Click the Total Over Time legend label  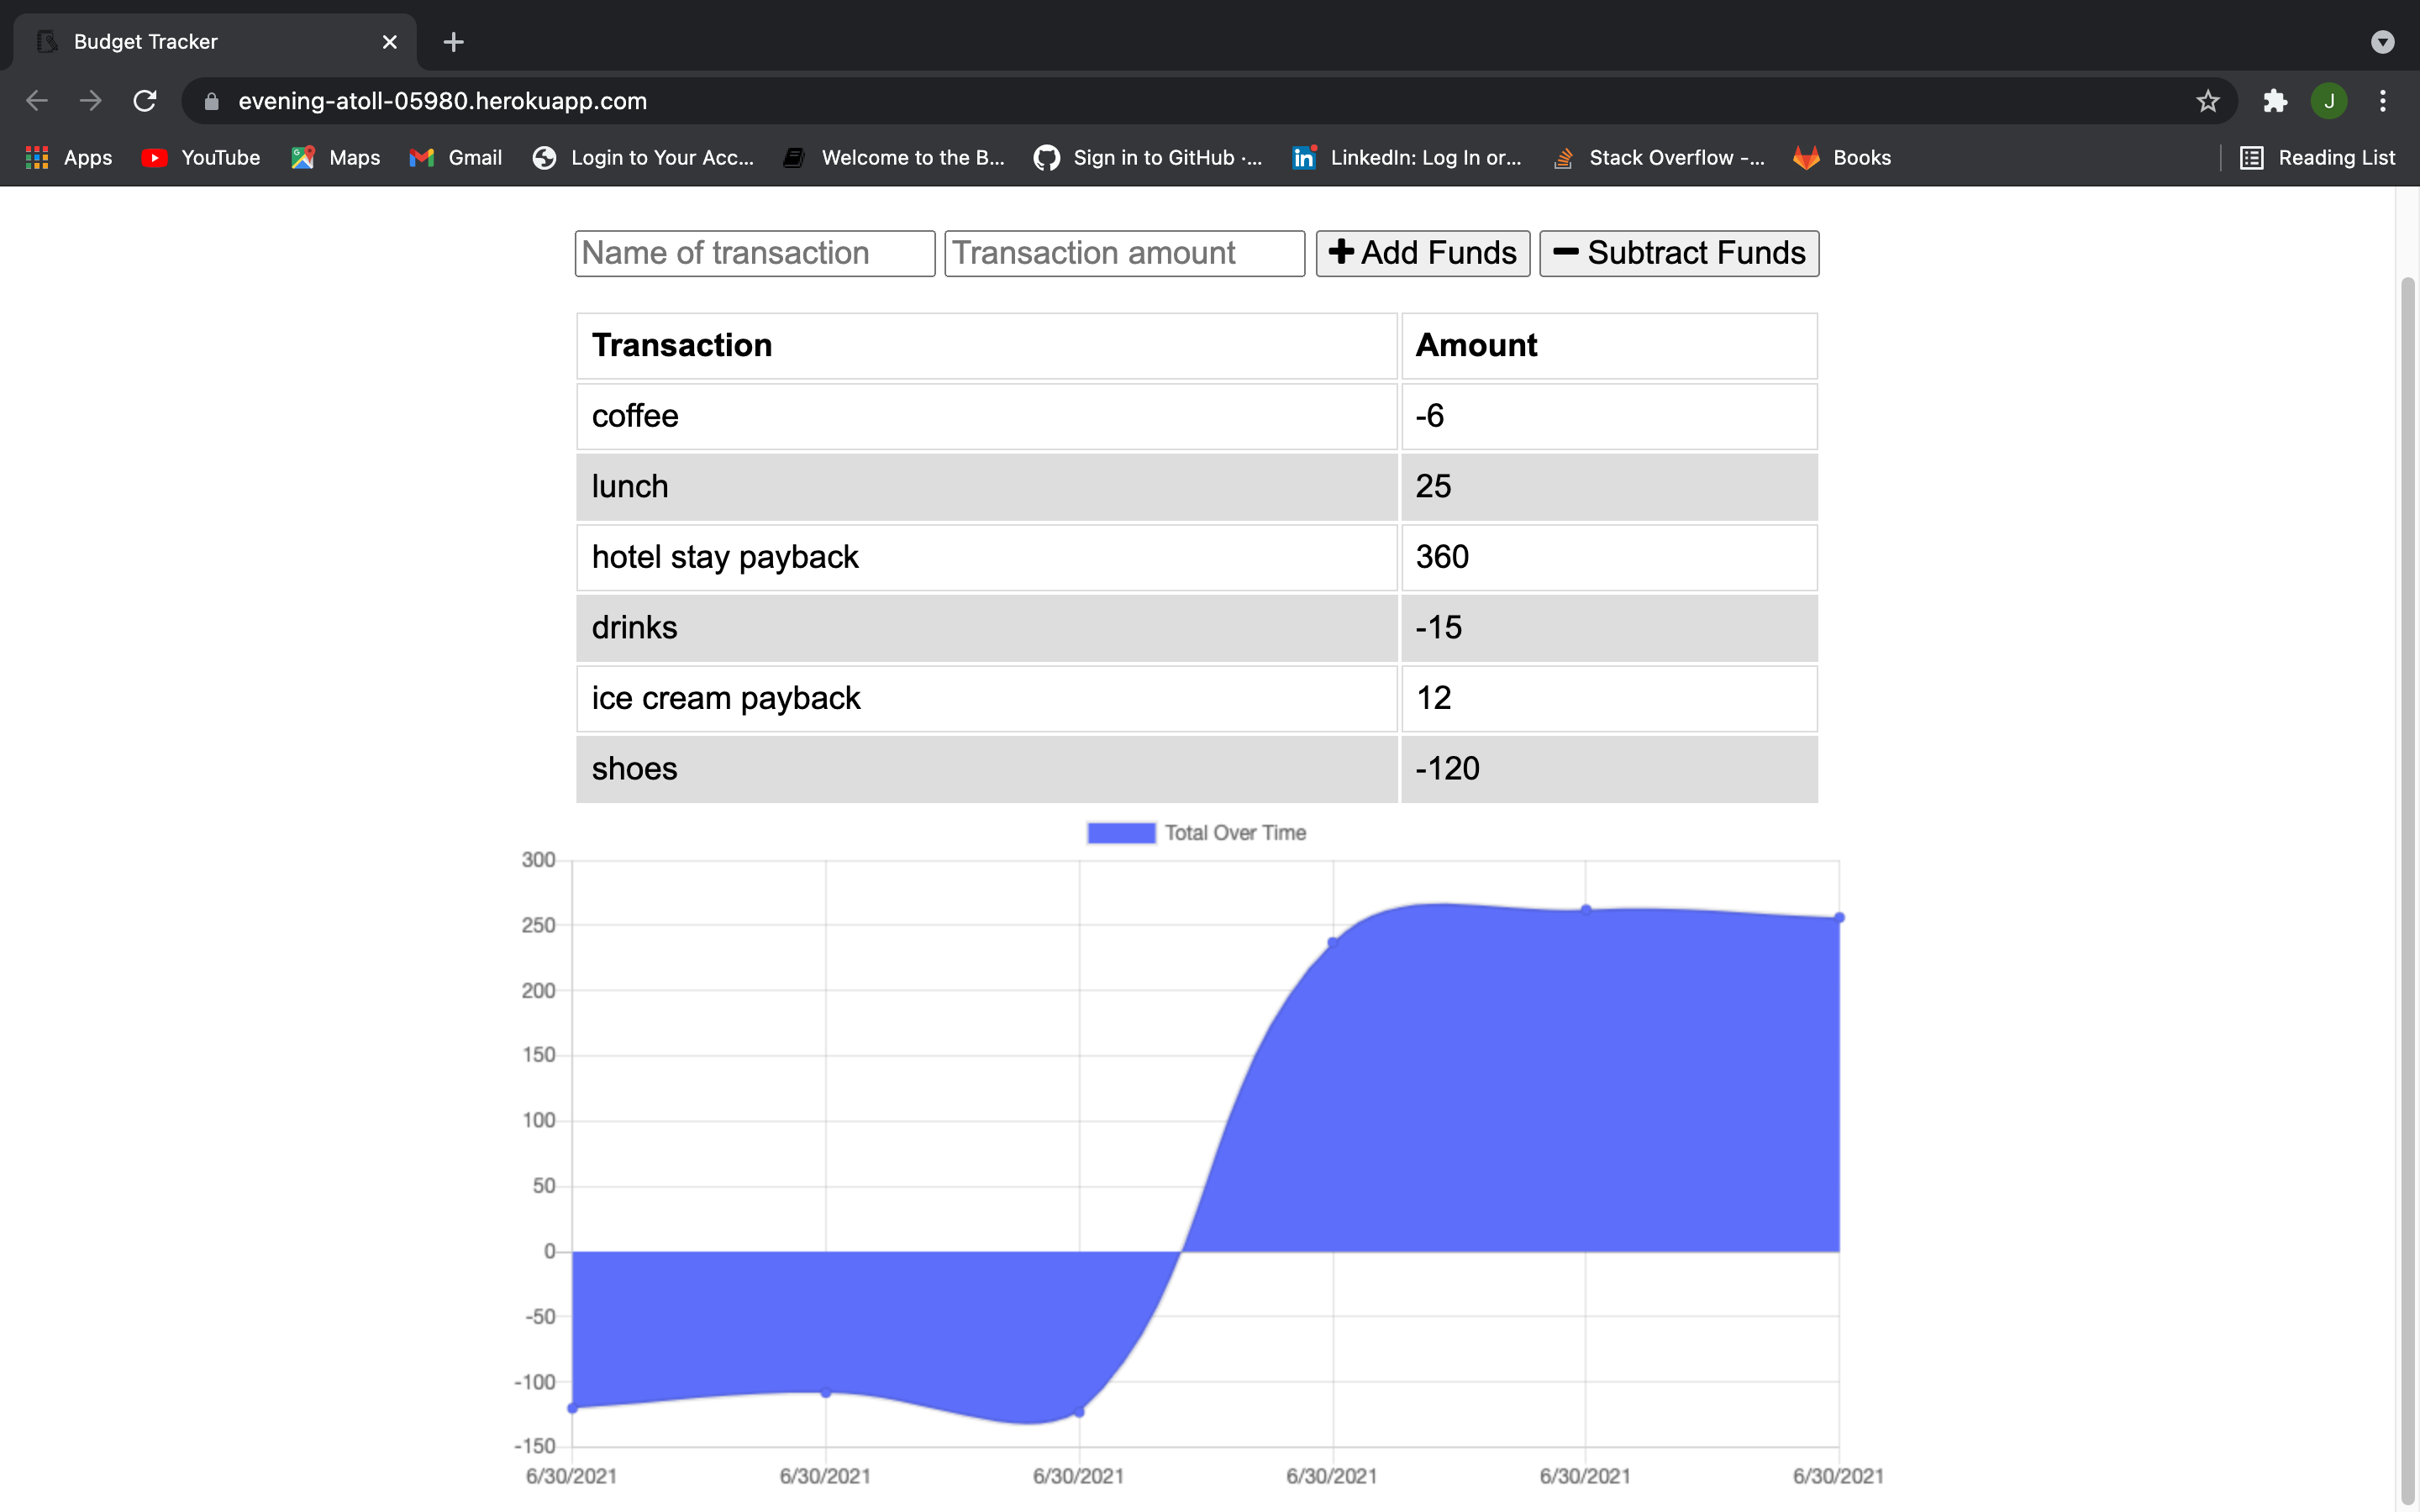pos(1235,833)
